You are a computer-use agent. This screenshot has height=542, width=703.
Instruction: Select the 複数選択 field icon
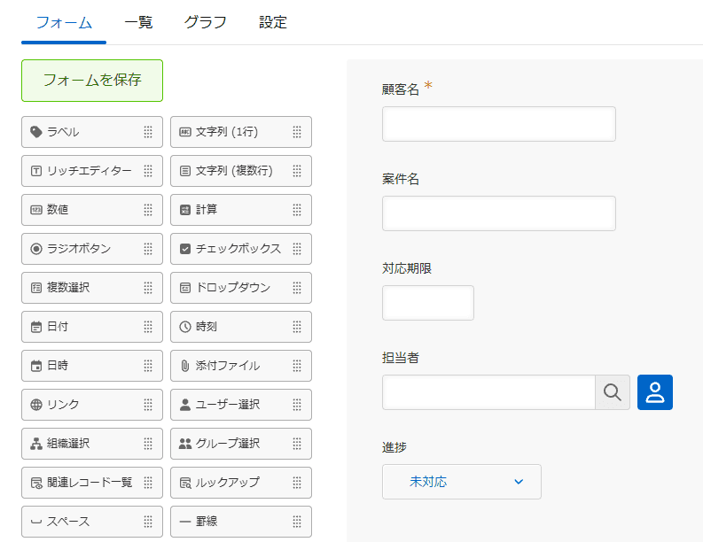tap(35, 288)
